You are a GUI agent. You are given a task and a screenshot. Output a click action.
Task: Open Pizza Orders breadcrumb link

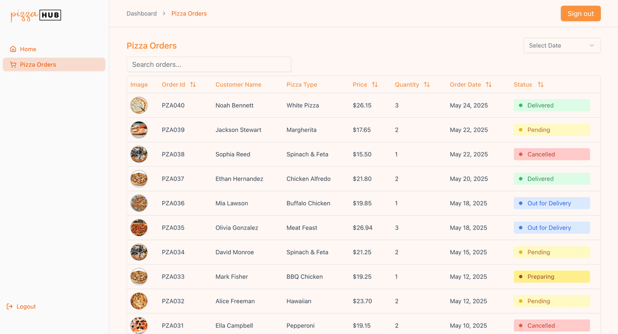189,13
